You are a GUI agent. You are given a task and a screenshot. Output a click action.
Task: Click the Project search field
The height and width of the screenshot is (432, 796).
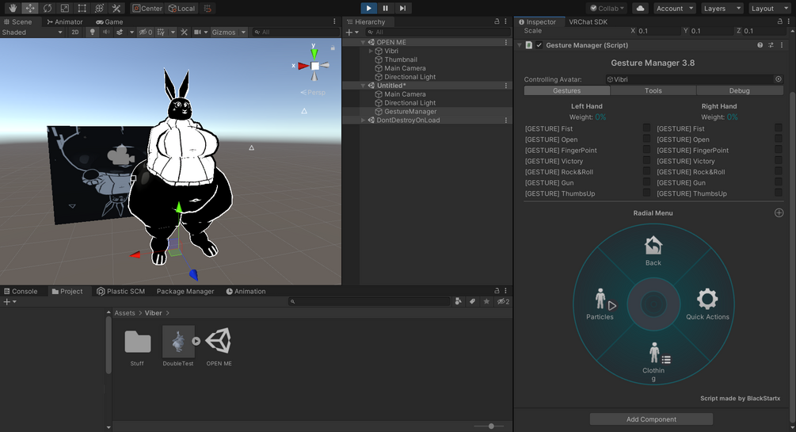369,301
